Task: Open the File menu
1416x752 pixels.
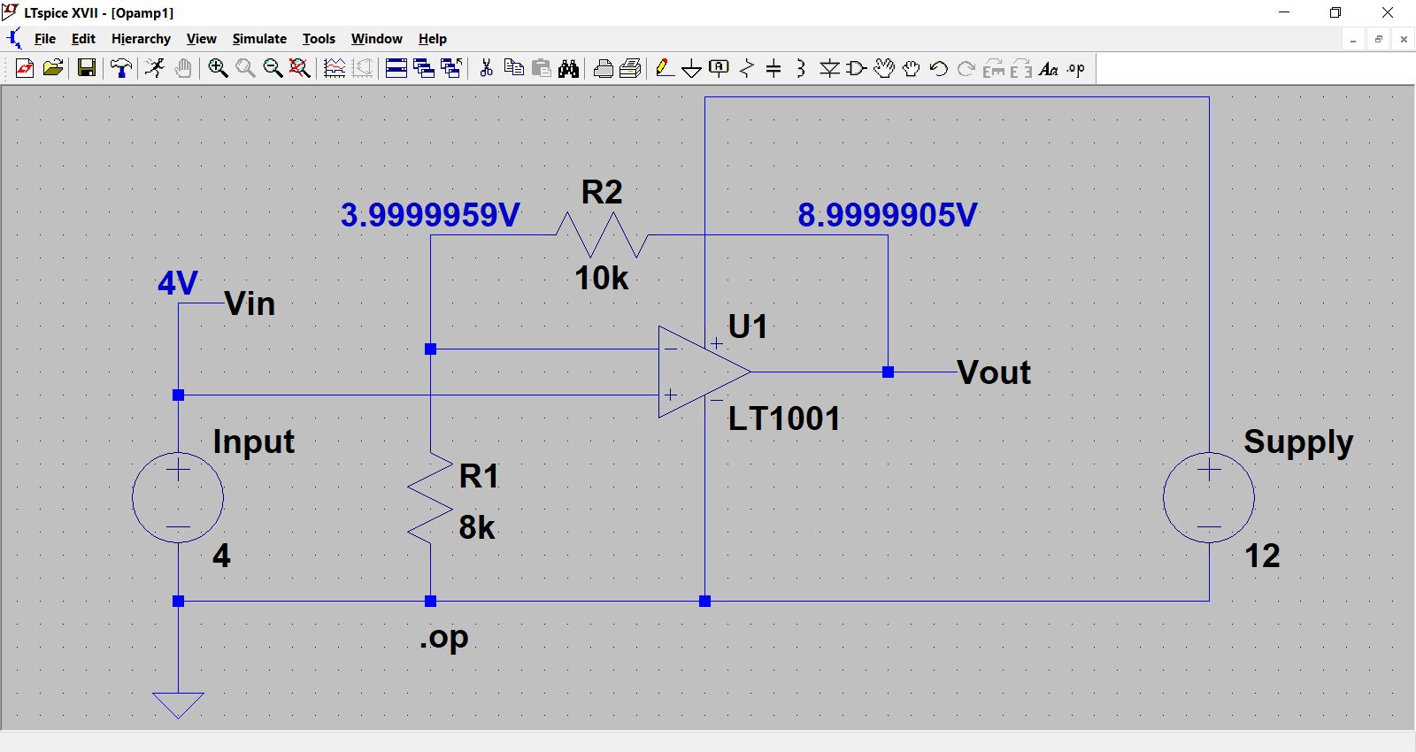Action: 44,39
